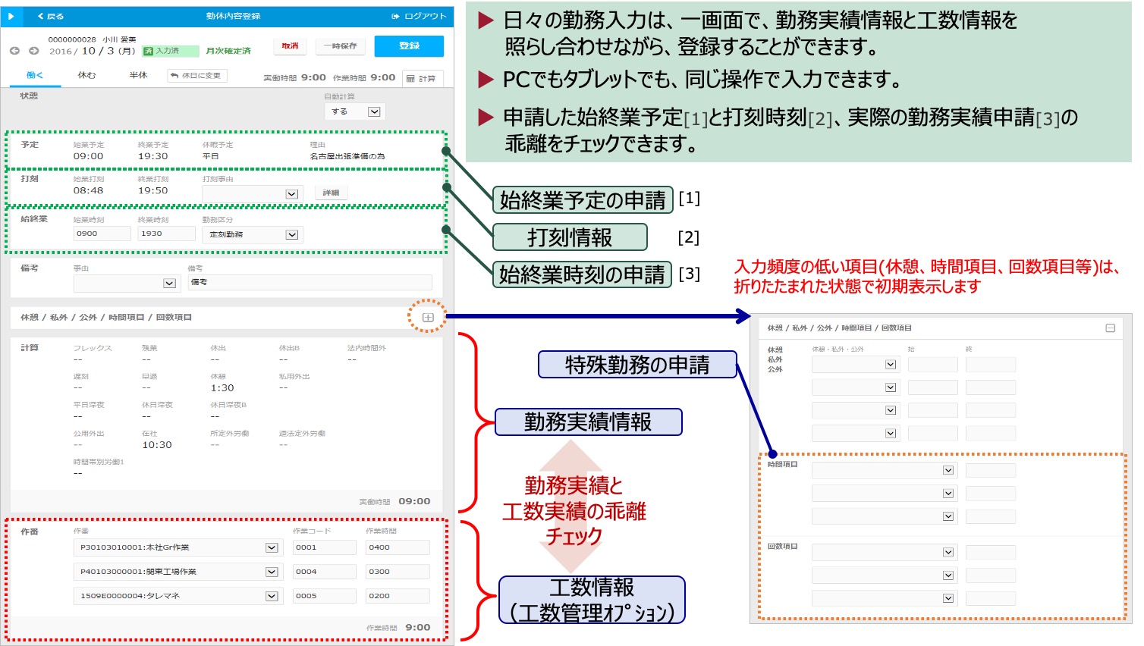Viewport: 1144px width, 646px height.
Task: Click 作番コード field containing 0001
Action: pos(324,547)
